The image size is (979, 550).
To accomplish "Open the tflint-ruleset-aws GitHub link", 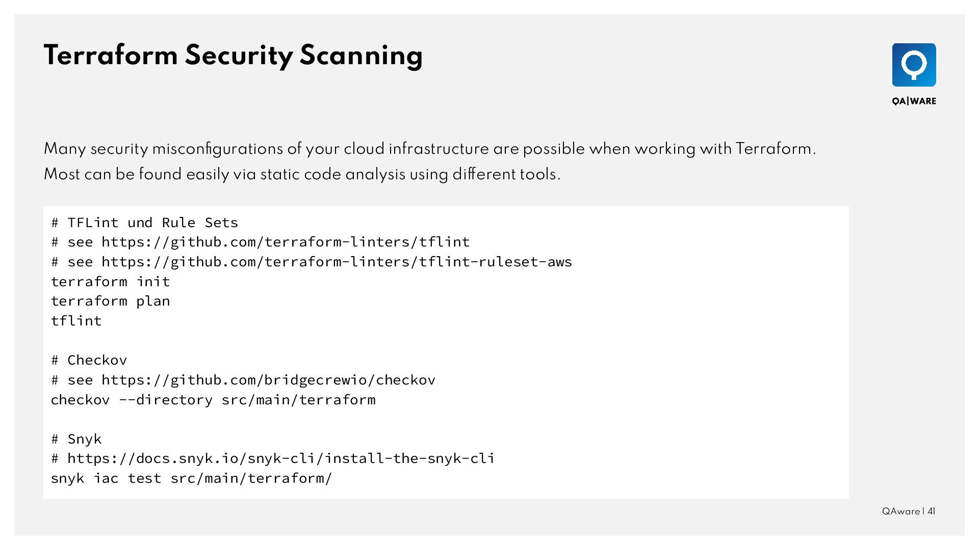I will (337, 262).
